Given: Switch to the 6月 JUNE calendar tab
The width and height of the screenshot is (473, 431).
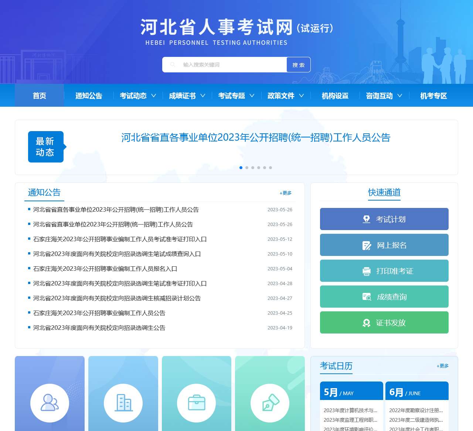Looking at the screenshot, I should 417,391.
